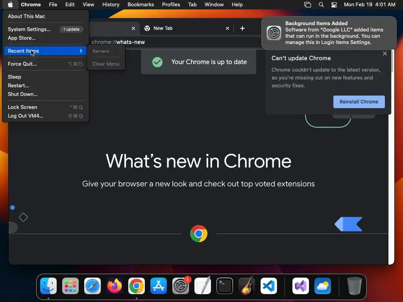Open Finder from the dock

48,286
